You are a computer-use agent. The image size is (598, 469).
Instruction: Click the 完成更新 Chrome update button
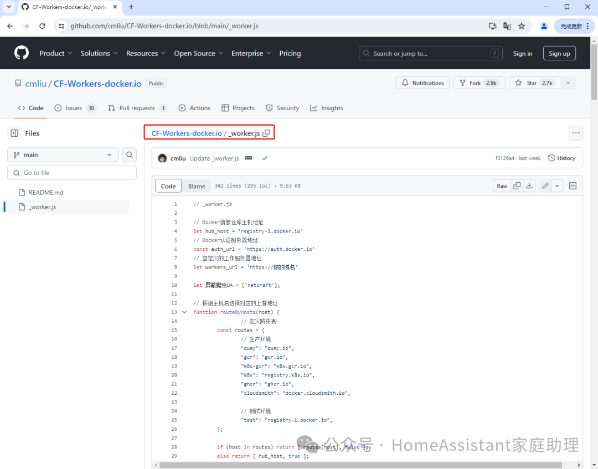pos(574,26)
